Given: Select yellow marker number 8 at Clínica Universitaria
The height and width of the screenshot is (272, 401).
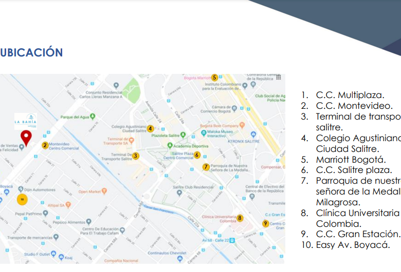Looking at the screenshot, I should click(x=240, y=218).
